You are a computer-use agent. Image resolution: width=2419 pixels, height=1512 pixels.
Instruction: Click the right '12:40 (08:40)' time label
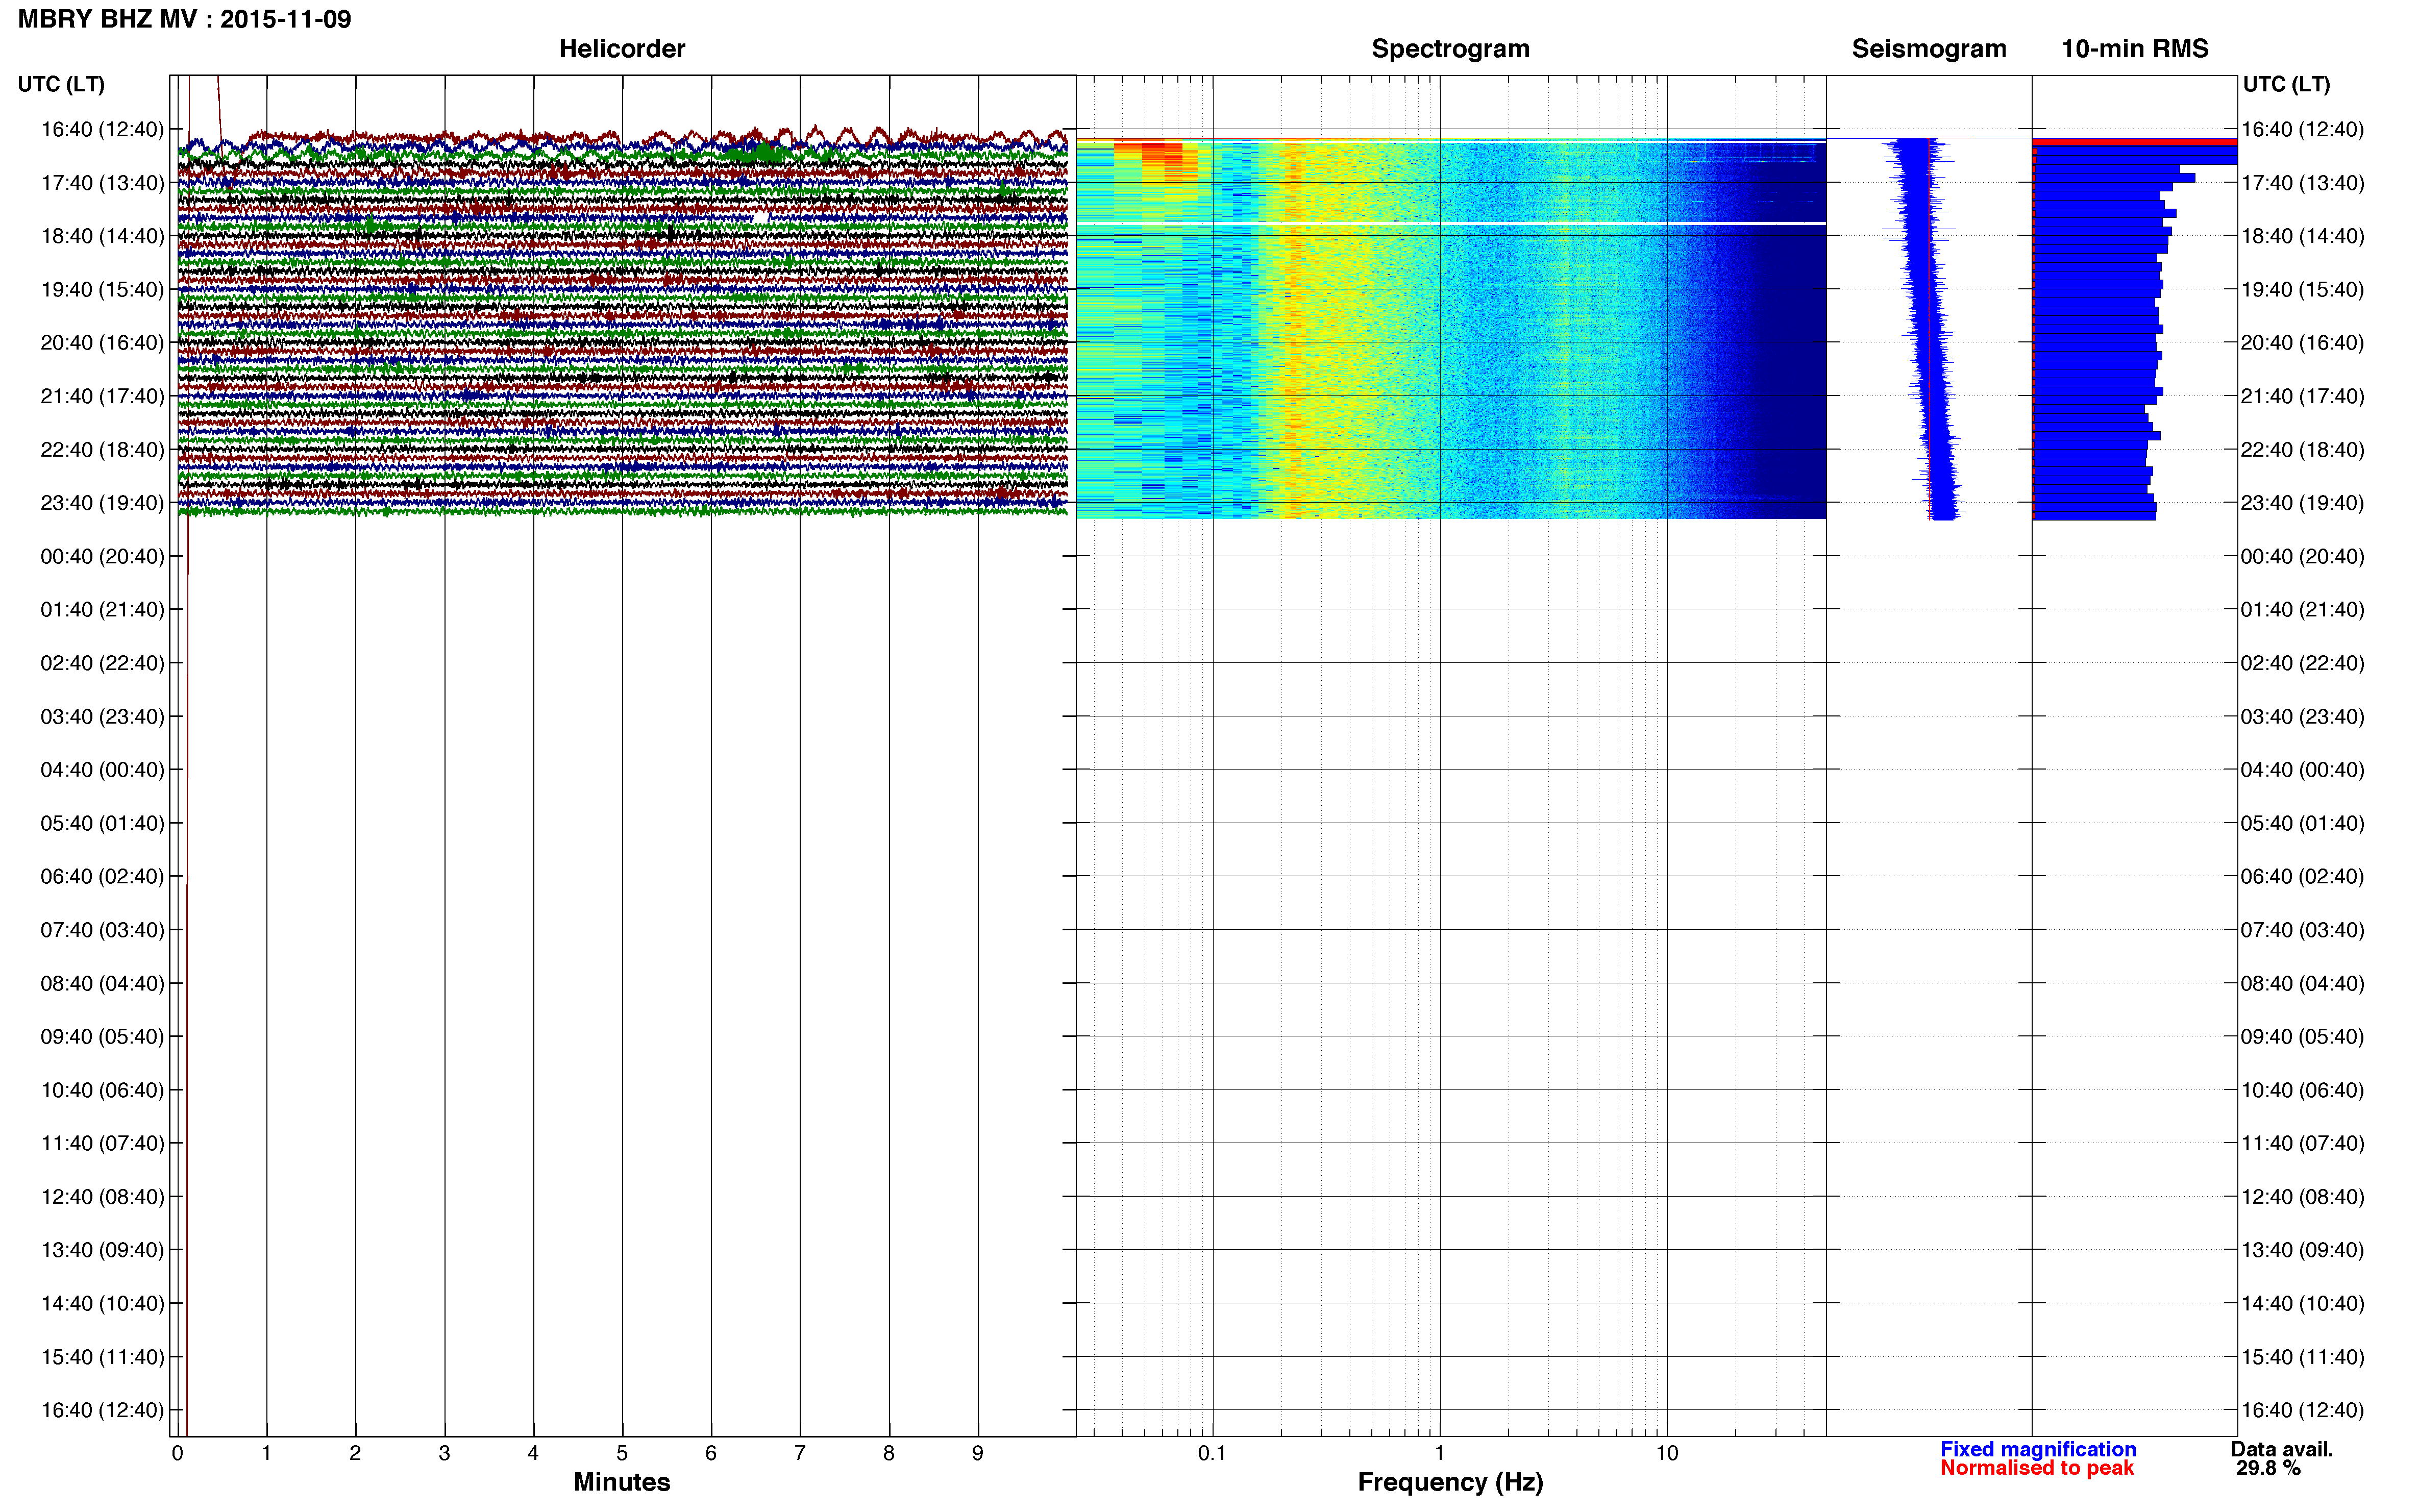[x=2302, y=1197]
